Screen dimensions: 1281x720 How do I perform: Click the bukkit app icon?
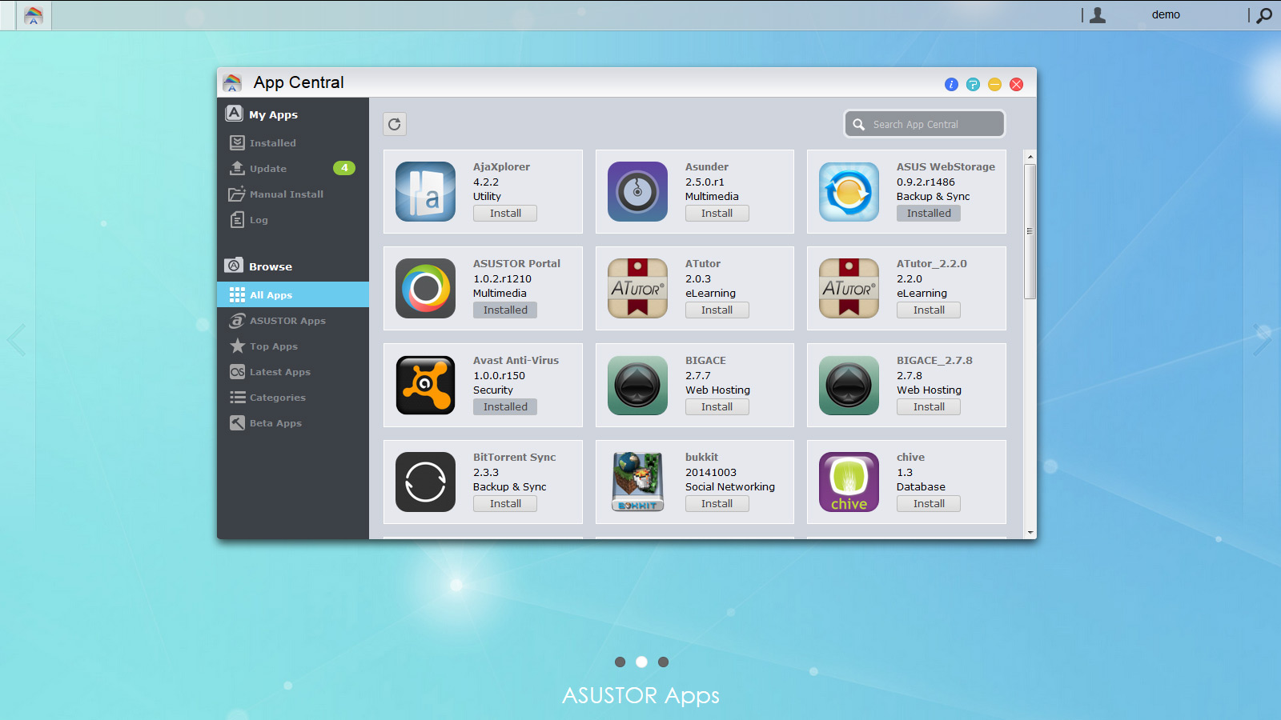click(x=637, y=482)
